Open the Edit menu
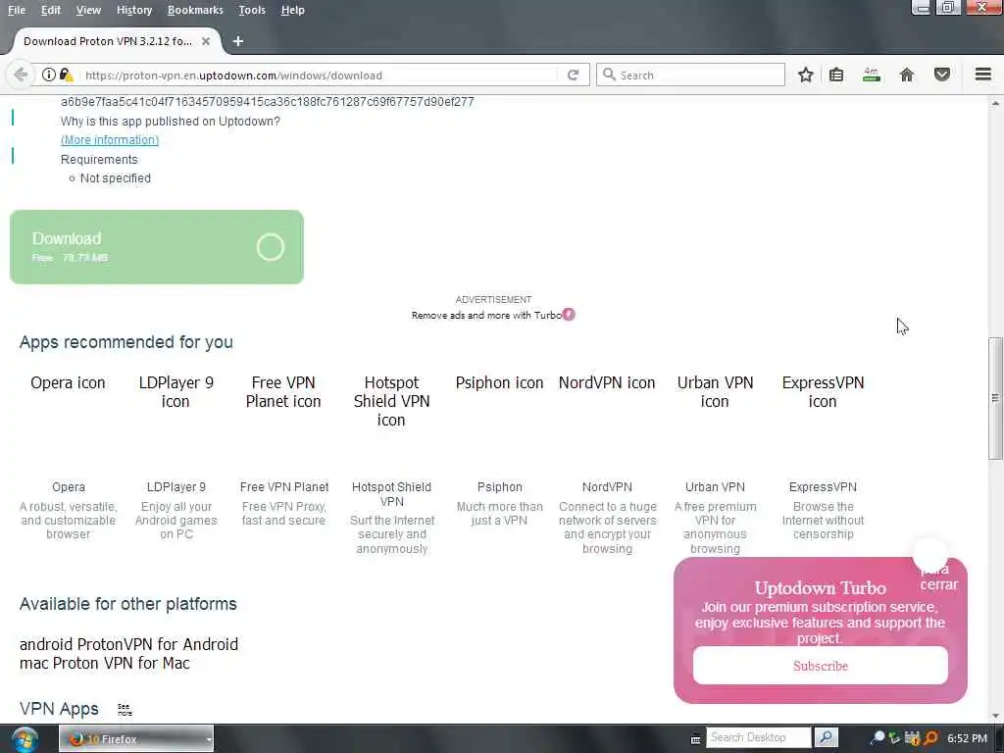Screen dimensions: 1004x753 (51, 10)
